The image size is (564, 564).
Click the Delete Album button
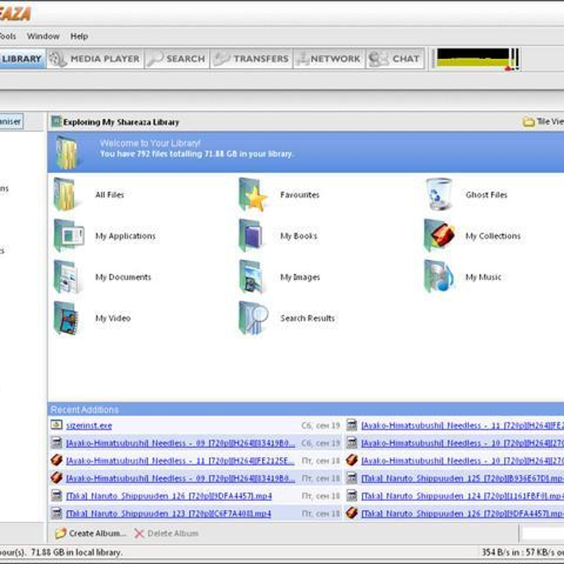coord(166,533)
